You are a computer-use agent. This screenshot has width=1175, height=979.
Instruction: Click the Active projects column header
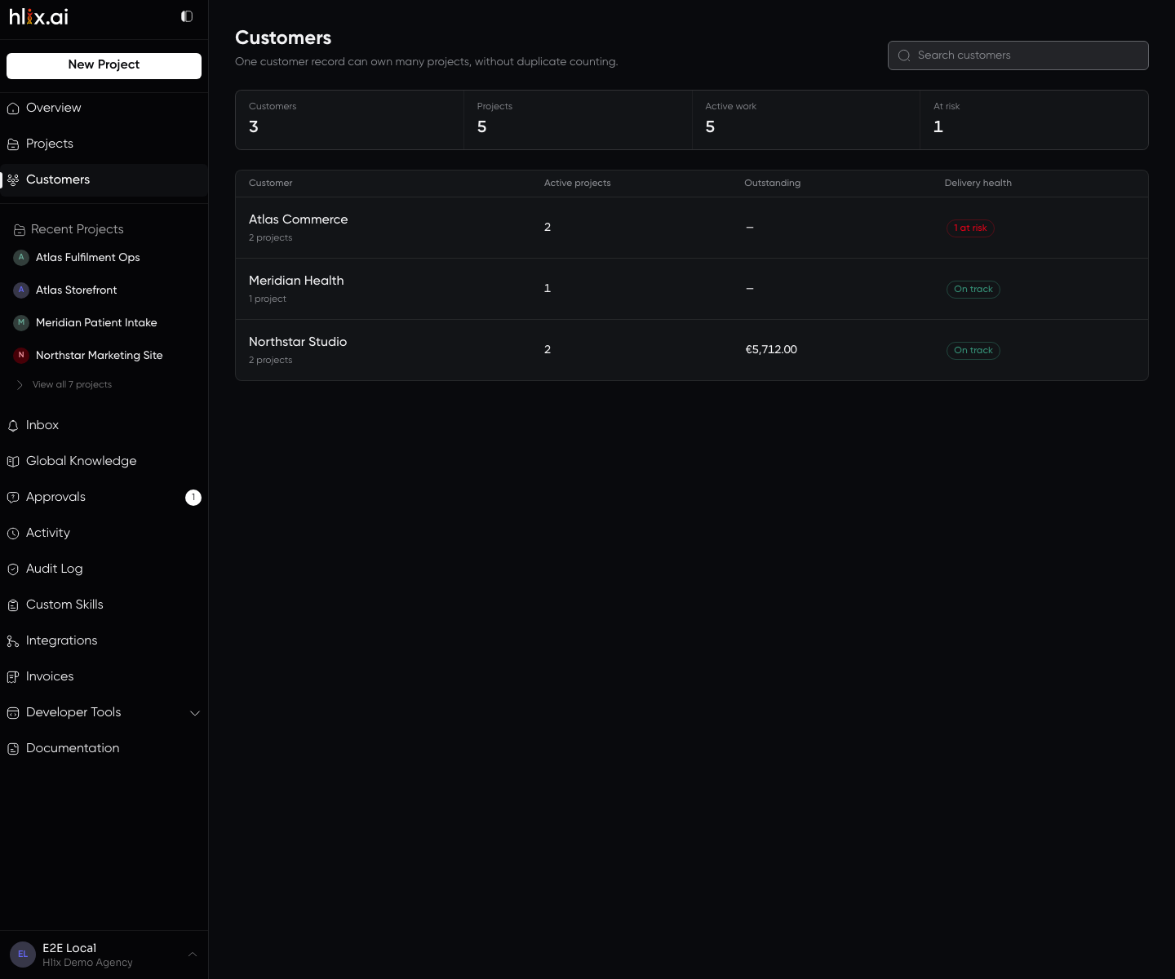pyautogui.click(x=578, y=184)
